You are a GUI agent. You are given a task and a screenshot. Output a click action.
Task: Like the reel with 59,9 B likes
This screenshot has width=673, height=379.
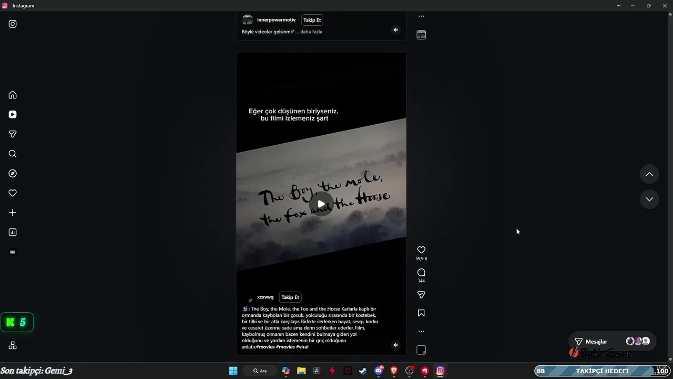coord(421,250)
